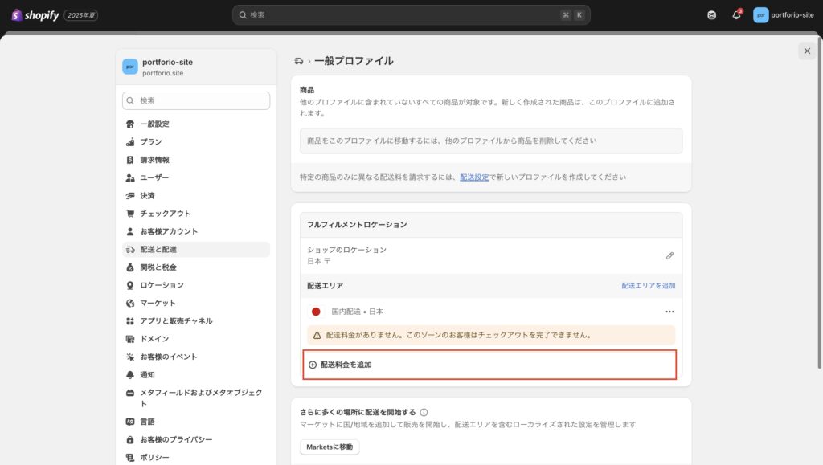Close the settings panel with X button
Screen dimensions: 823x465
pyautogui.click(x=806, y=51)
